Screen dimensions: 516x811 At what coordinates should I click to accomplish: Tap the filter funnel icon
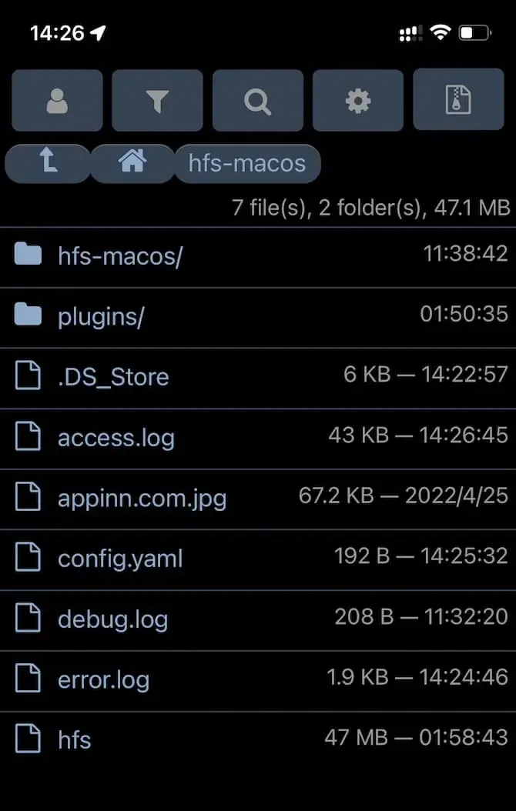pyautogui.click(x=157, y=100)
